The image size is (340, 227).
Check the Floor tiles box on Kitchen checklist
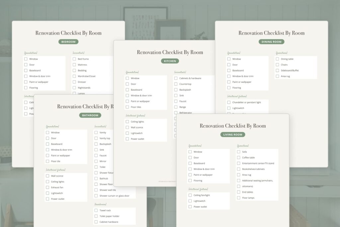point(127,107)
